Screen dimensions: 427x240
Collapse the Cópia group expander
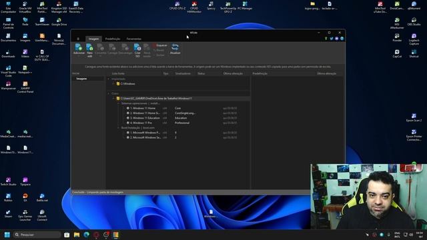pos(109,93)
